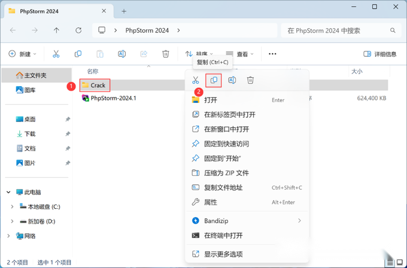Expand the 新加卷 (D:) node
This screenshot has height=268, width=407.
click(x=12, y=221)
